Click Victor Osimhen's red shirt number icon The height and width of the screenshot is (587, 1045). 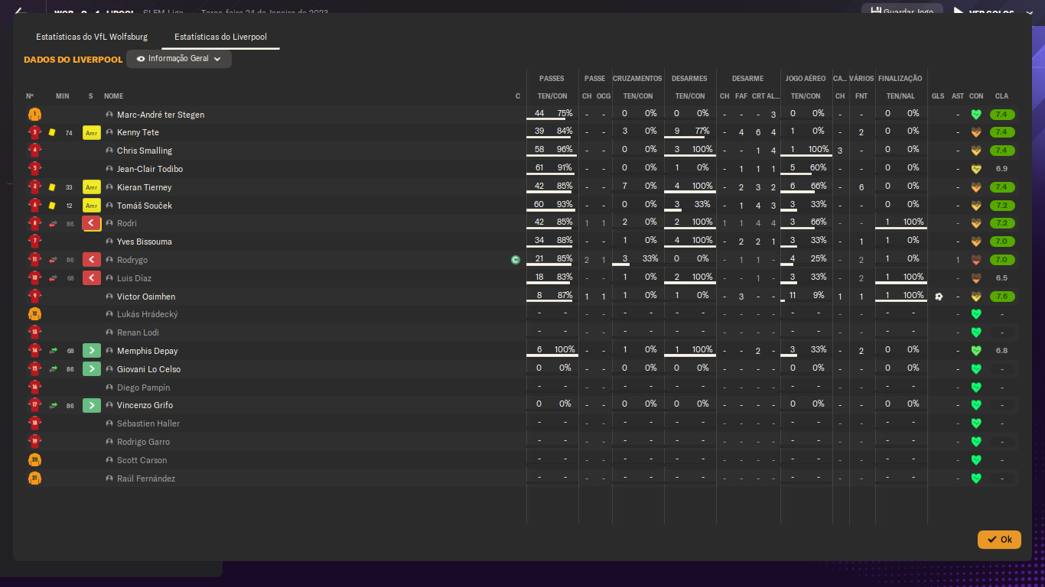point(34,297)
